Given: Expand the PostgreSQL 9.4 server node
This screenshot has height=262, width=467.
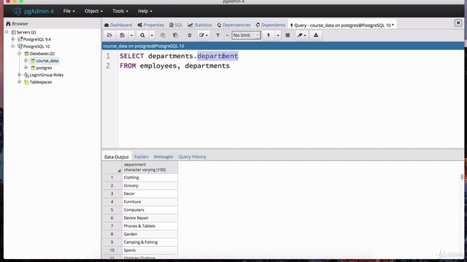Looking at the screenshot, I should coord(13,39).
